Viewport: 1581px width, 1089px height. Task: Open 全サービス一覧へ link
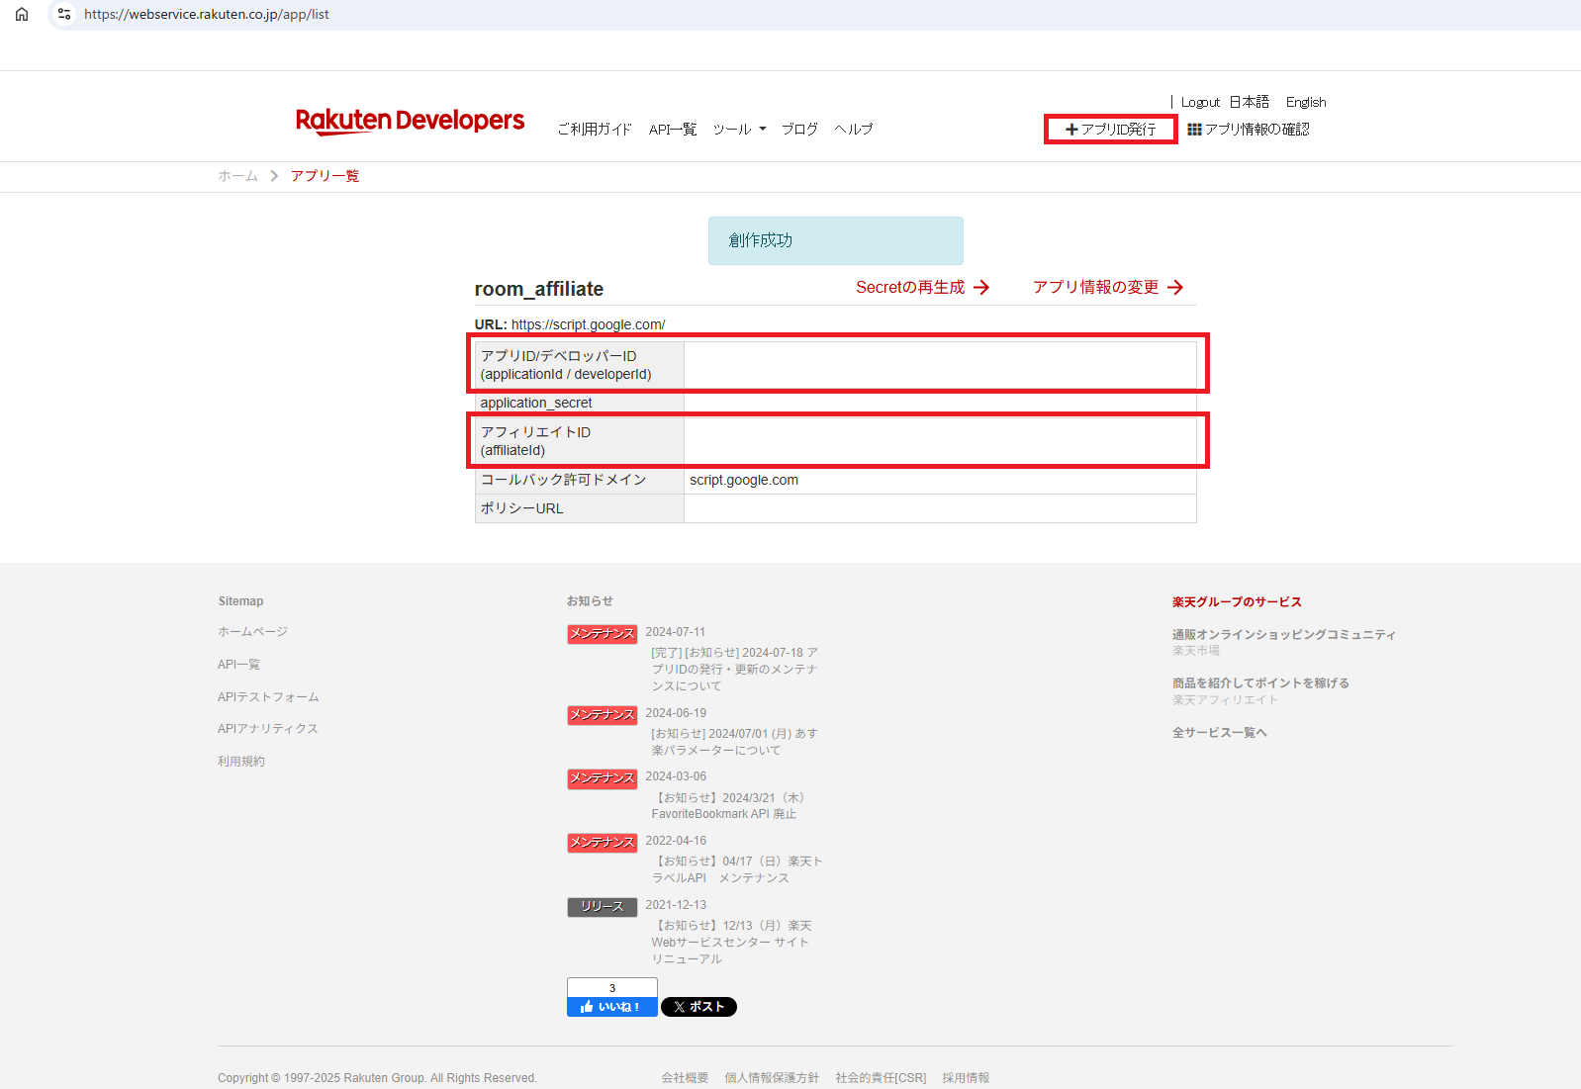pos(1219,733)
